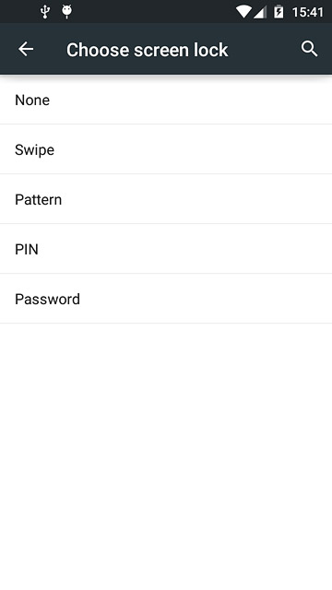This screenshot has height=590, width=332.
Task: Select the Pattern lock option
Action: (x=166, y=199)
